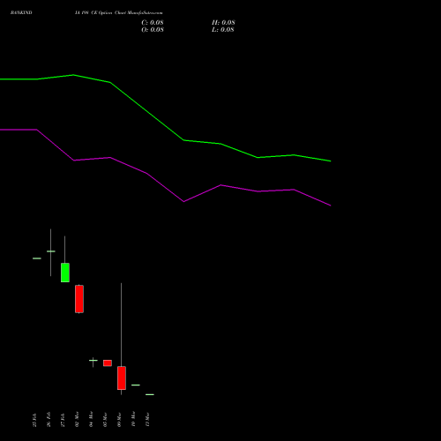Click the 27 Feb date label
Screen dimensions: 441x441
(63, 420)
